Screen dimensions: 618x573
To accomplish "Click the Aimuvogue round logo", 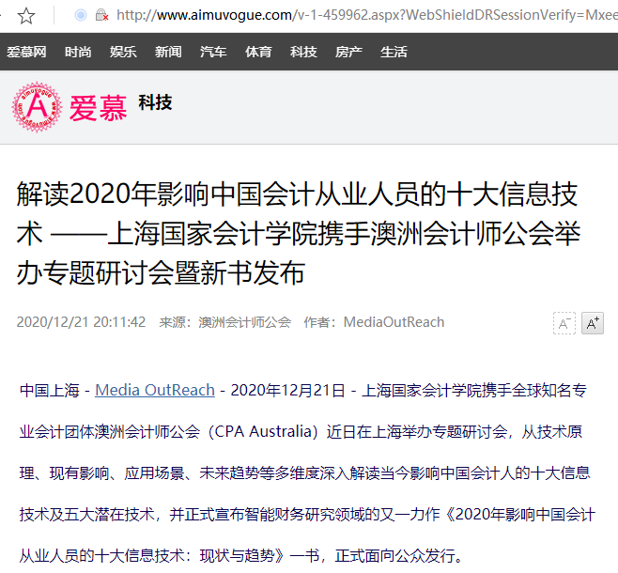I will tap(37, 107).
